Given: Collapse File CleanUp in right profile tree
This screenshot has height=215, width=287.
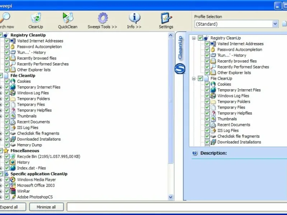Looking at the screenshot, I should coord(194,78).
